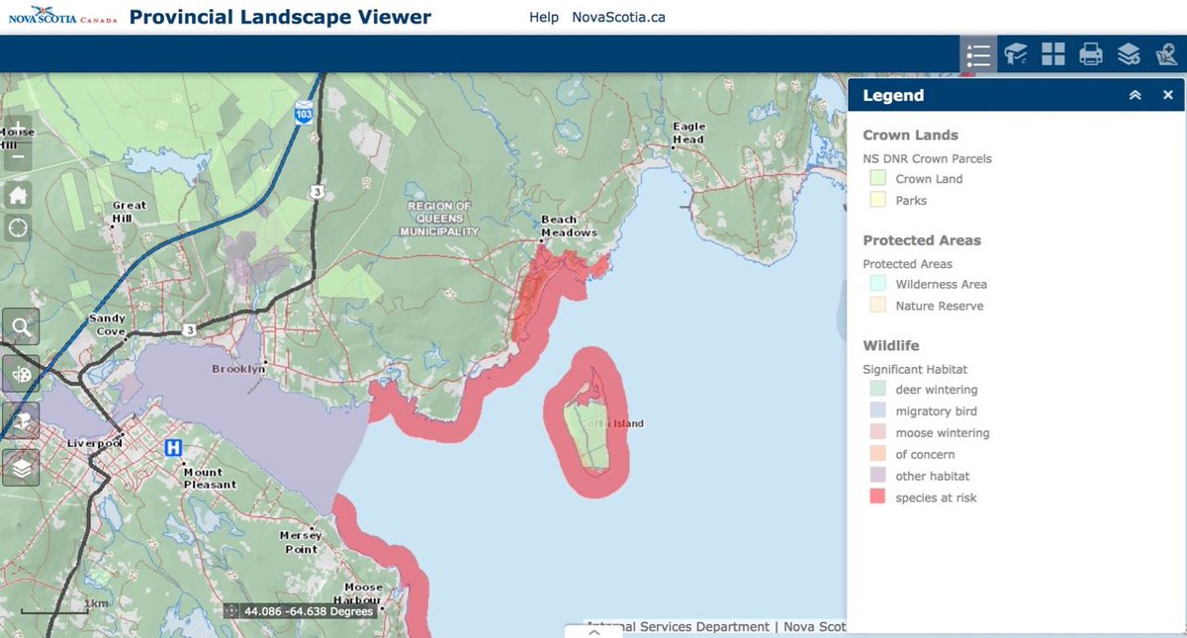
Task: Open the basemap gallery grid icon
Action: [x=1053, y=54]
